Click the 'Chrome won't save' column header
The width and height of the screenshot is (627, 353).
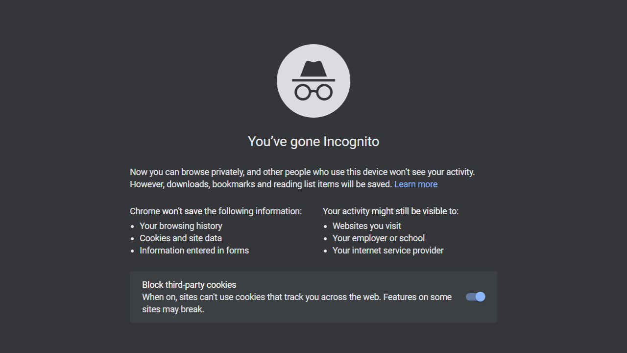pyautogui.click(x=216, y=211)
